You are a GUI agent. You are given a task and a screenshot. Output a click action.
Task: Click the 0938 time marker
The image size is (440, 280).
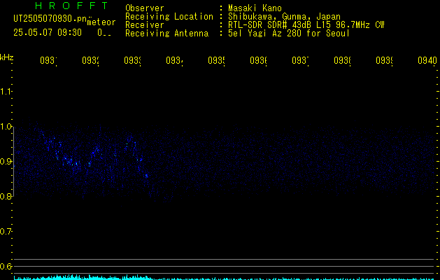click(x=342, y=60)
